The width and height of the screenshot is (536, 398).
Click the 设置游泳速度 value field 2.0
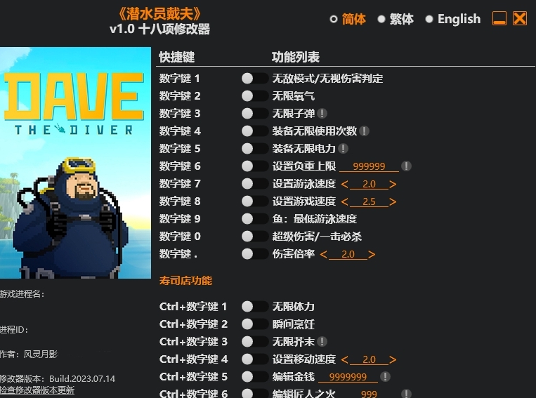point(369,184)
